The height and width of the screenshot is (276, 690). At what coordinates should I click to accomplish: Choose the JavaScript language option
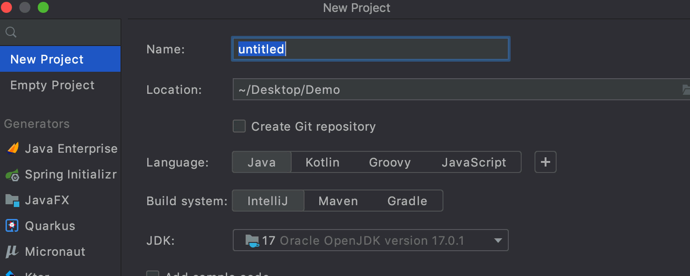click(x=474, y=162)
